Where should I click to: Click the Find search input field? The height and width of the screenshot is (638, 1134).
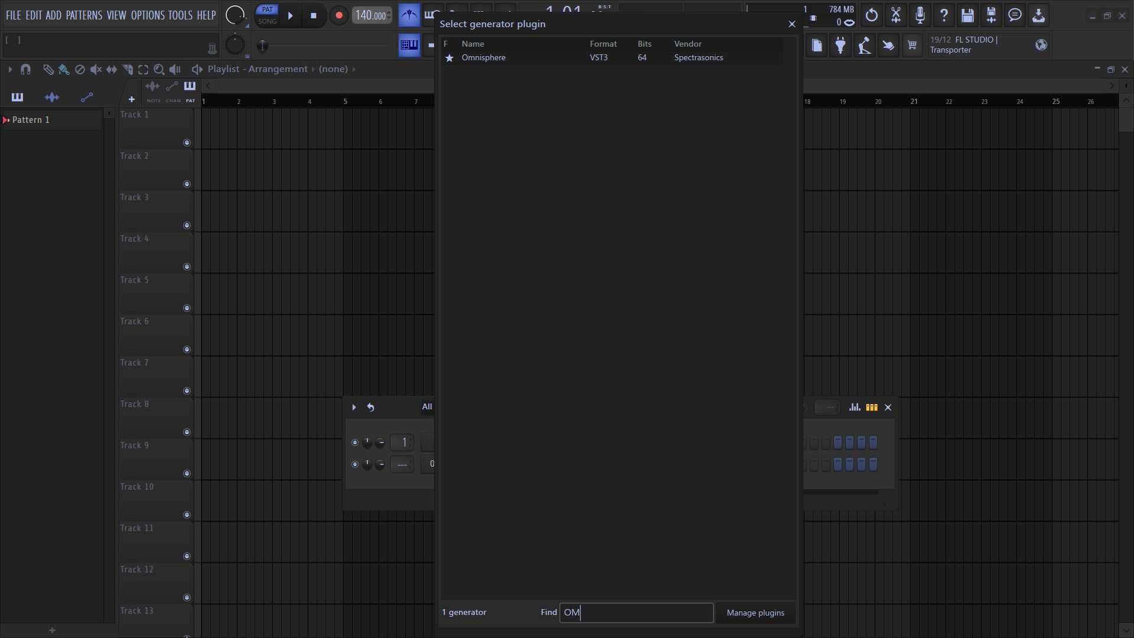point(636,613)
